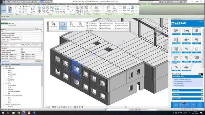
Task: Click Update Gravity Point command
Action: coord(122,28)
